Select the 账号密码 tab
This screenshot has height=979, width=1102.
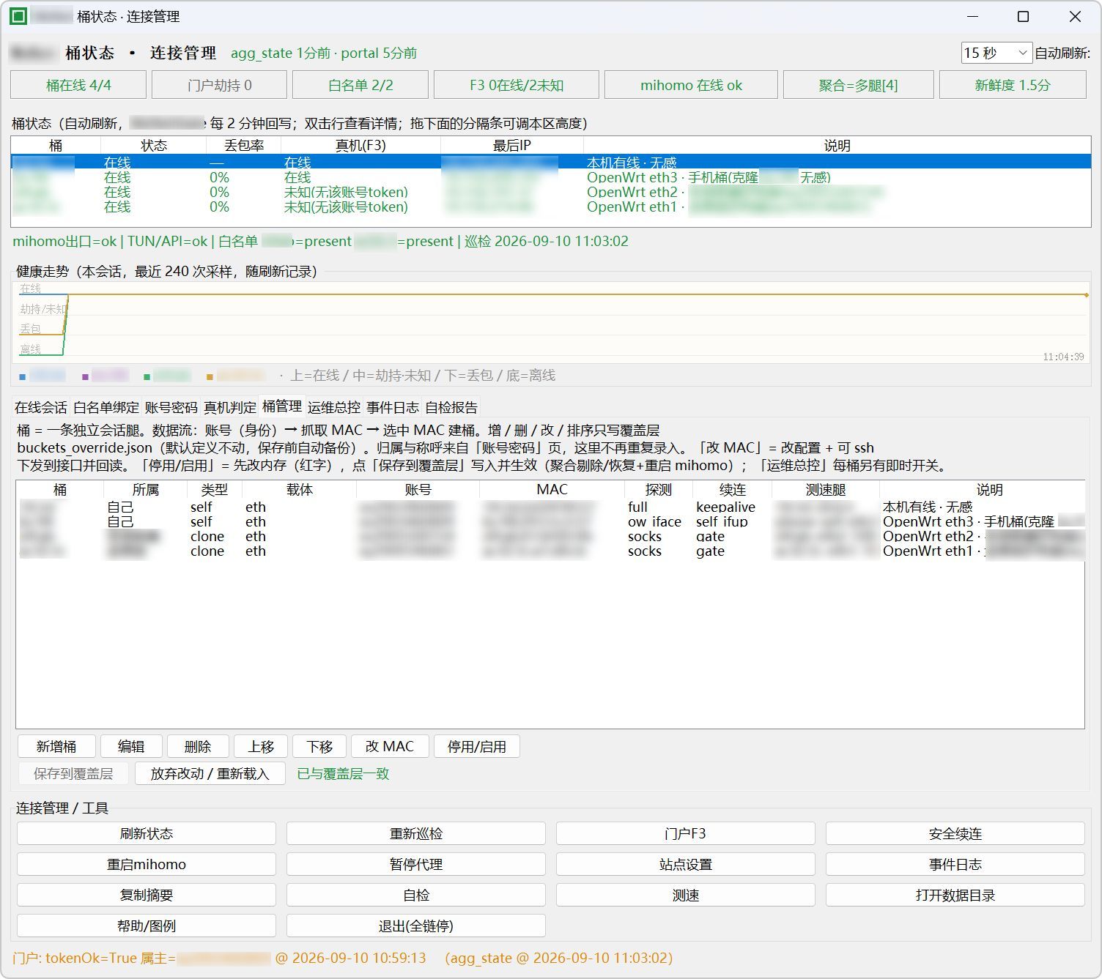click(171, 407)
